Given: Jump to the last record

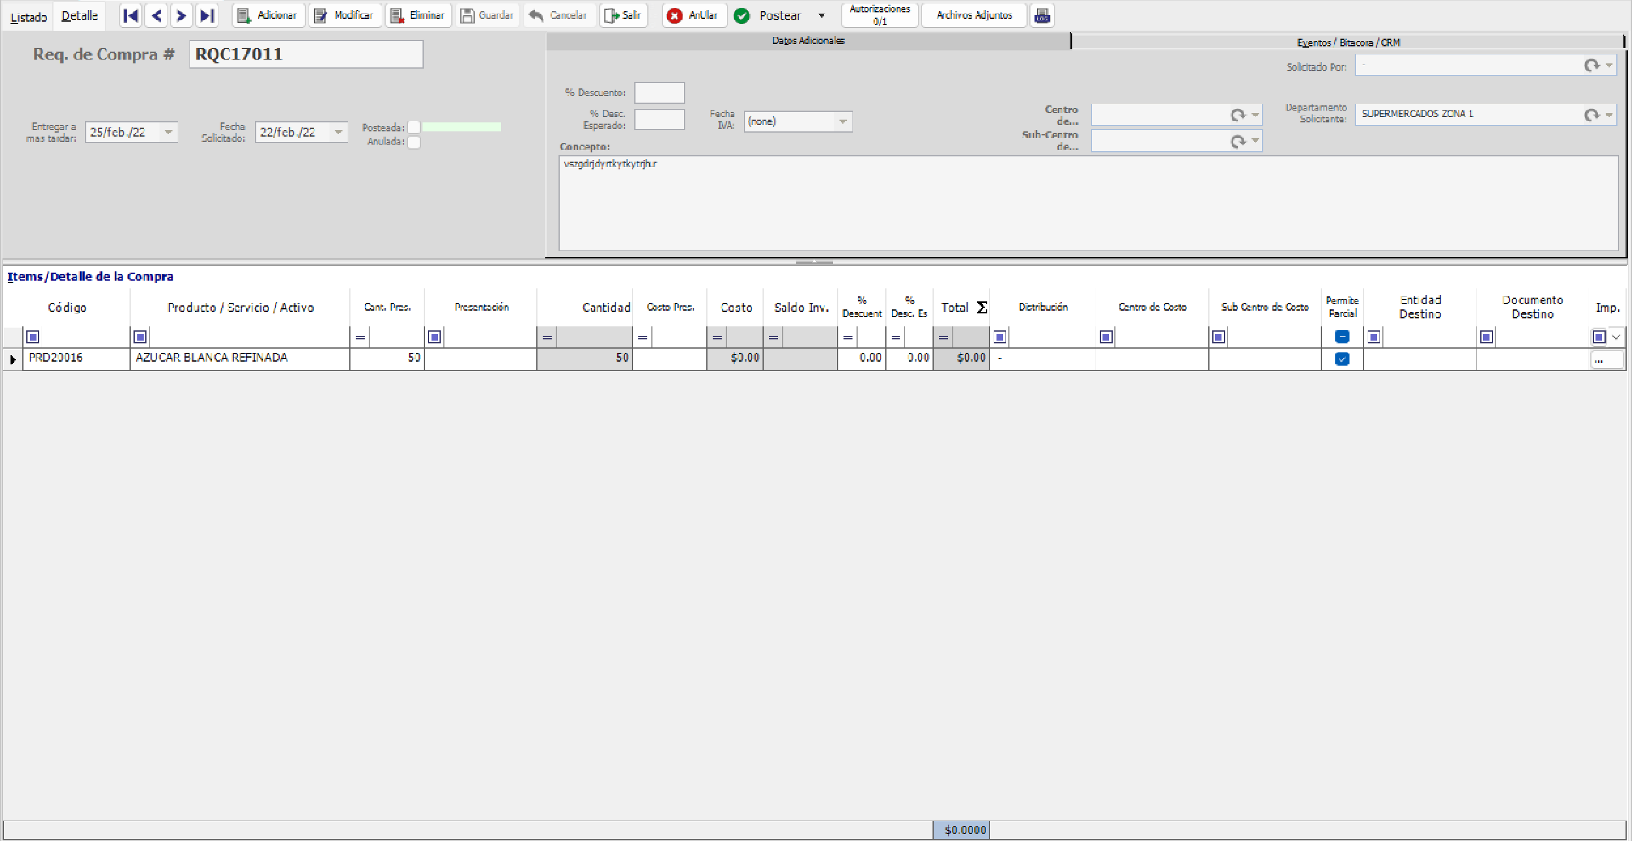Looking at the screenshot, I should click(x=207, y=15).
